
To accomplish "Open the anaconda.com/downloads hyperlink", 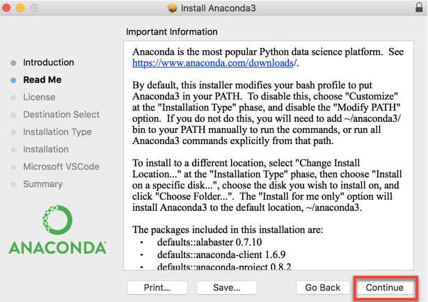I will pyautogui.click(x=215, y=63).
